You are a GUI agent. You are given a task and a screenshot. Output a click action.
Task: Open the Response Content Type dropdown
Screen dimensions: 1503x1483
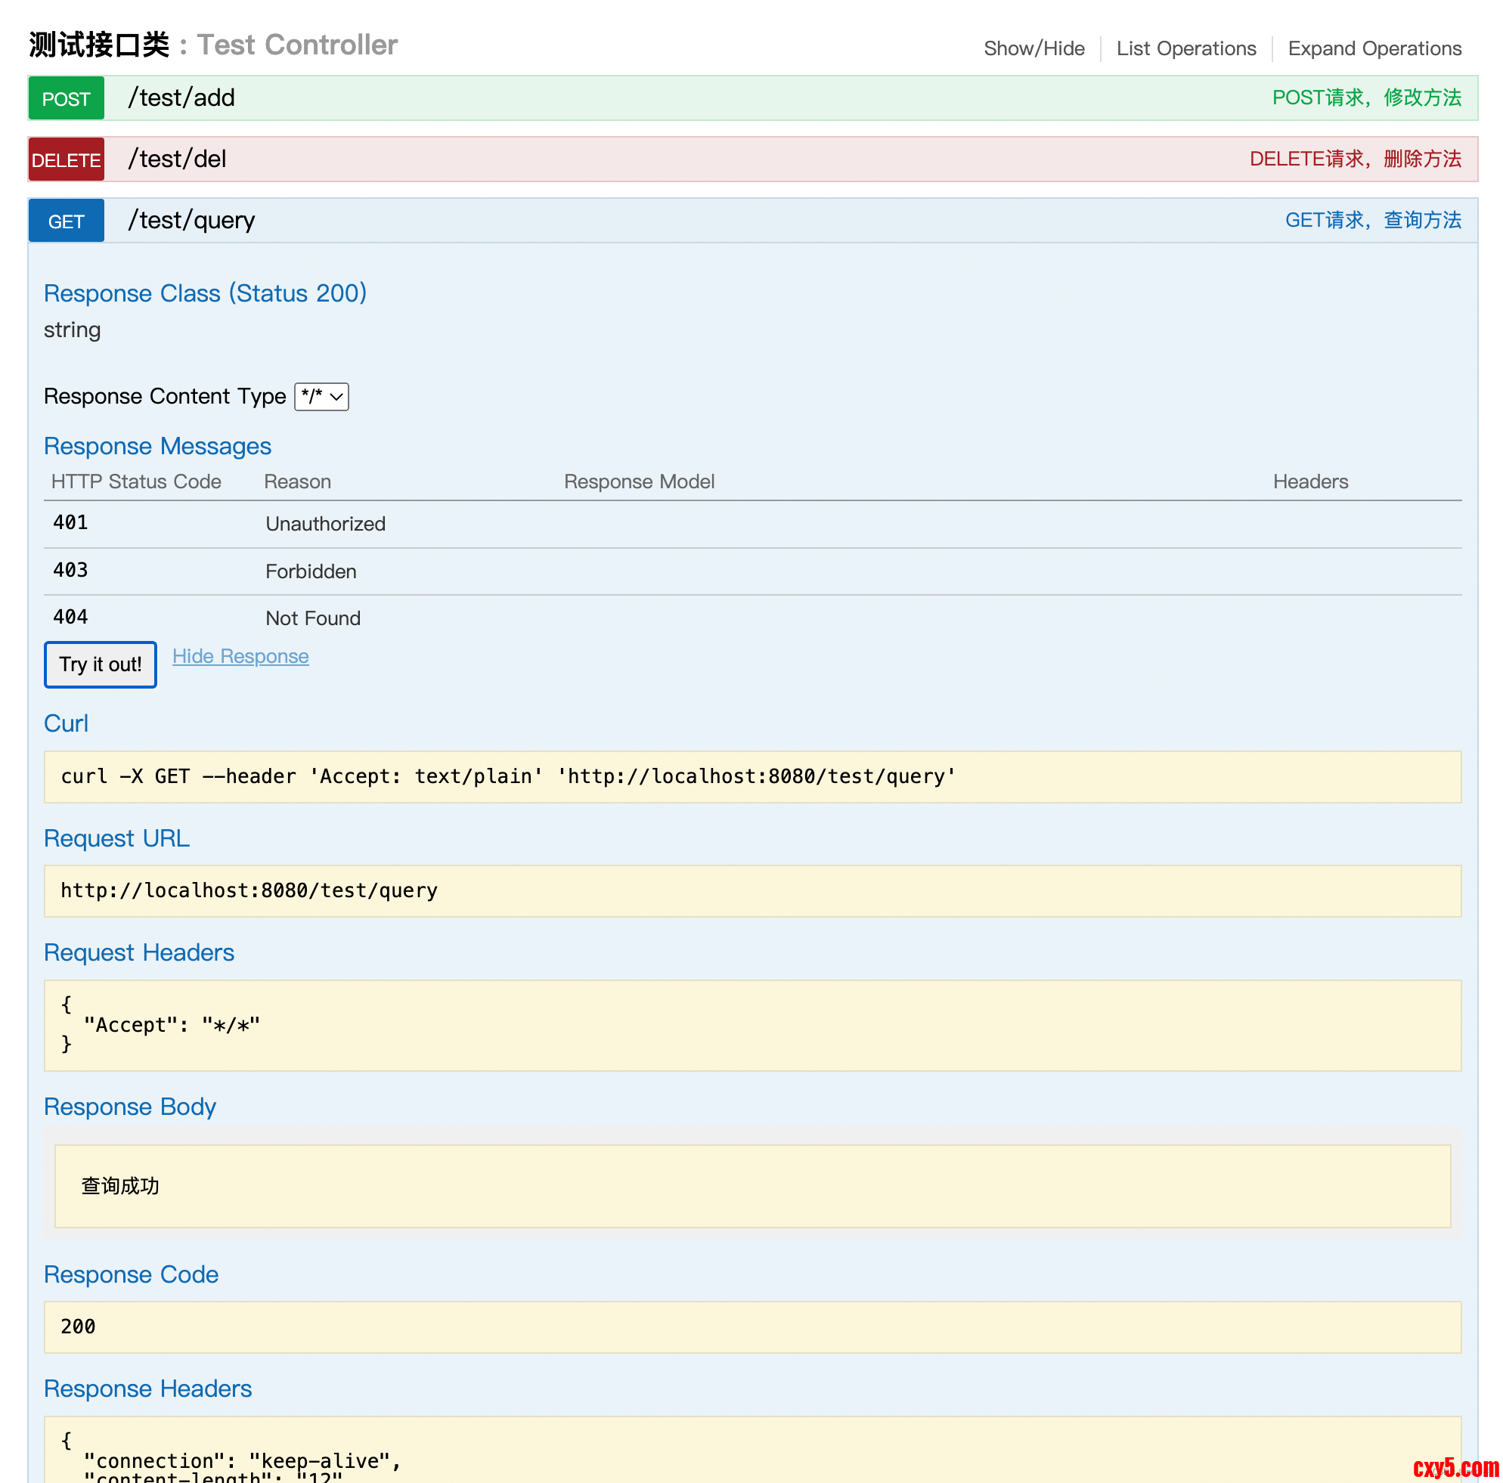[321, 397]
